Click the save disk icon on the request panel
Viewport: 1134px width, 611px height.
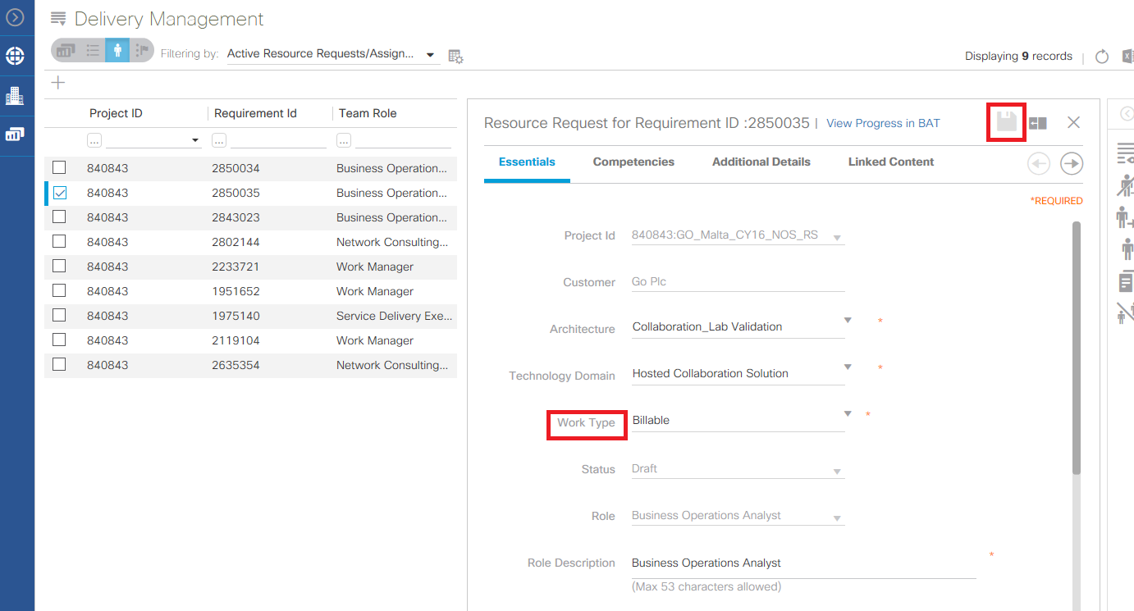(x=1006, y=121)
